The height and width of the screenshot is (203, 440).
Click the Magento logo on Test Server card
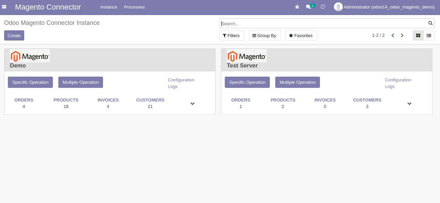coord(247,56)
